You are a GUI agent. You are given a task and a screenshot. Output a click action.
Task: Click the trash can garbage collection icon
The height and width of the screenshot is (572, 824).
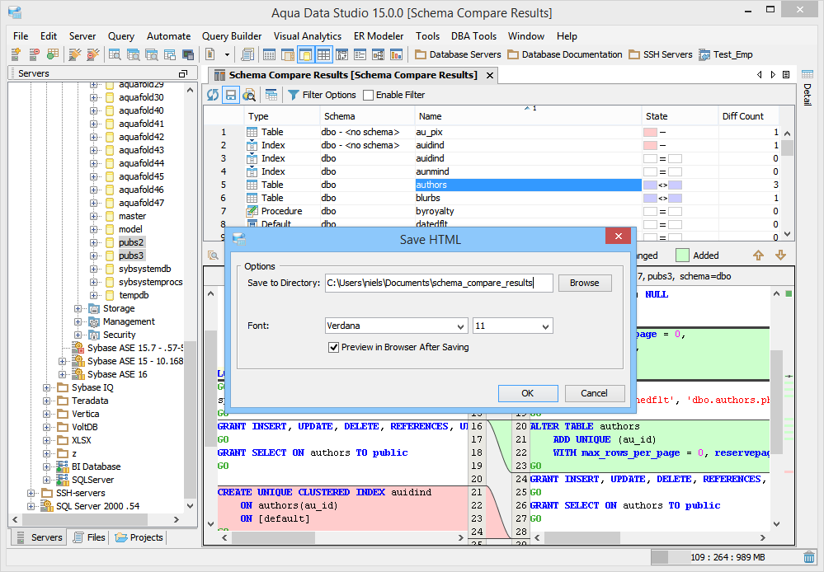[809, 557]
